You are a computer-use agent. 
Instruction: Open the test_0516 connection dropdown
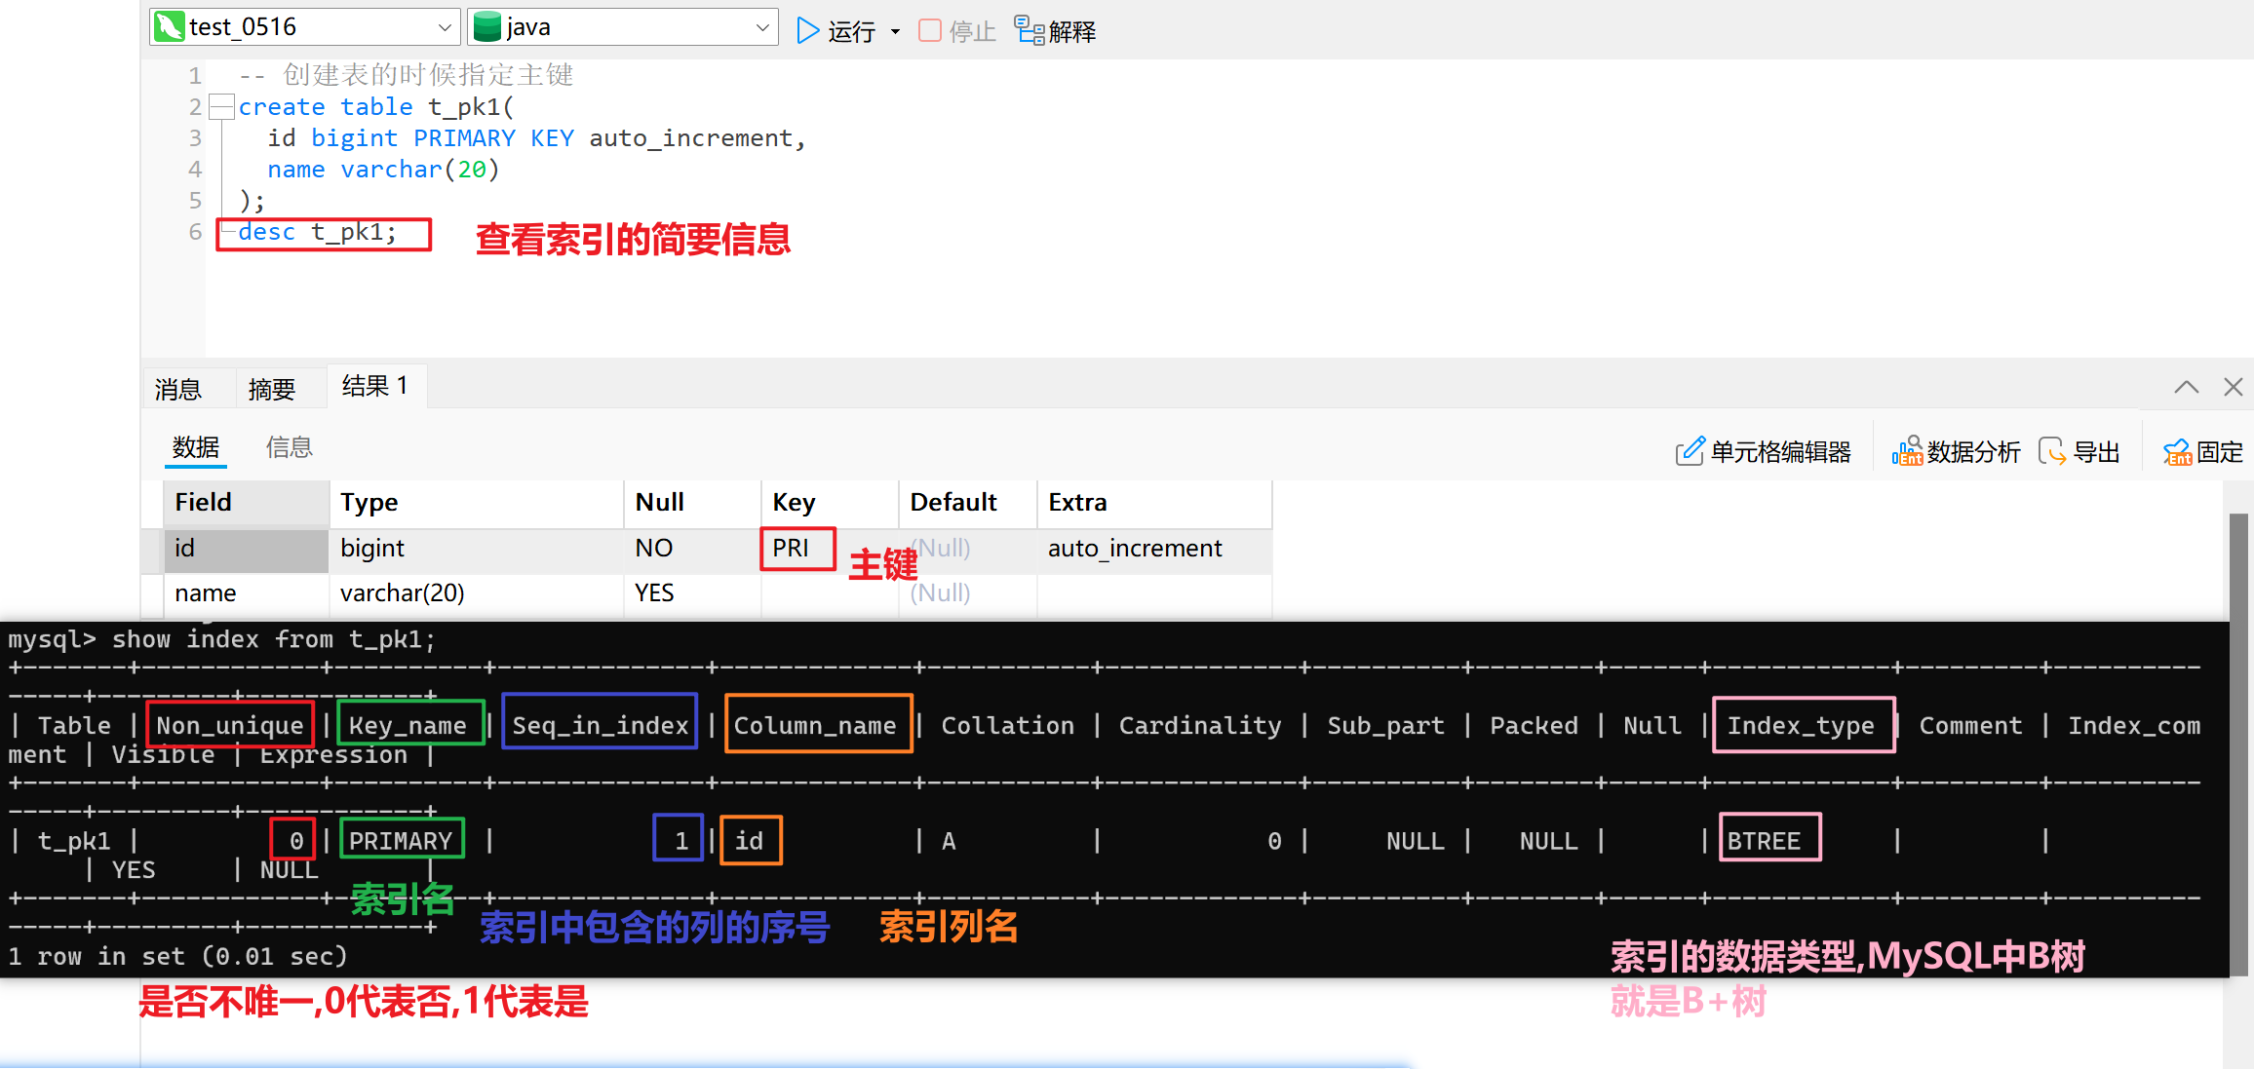[445, 27]
